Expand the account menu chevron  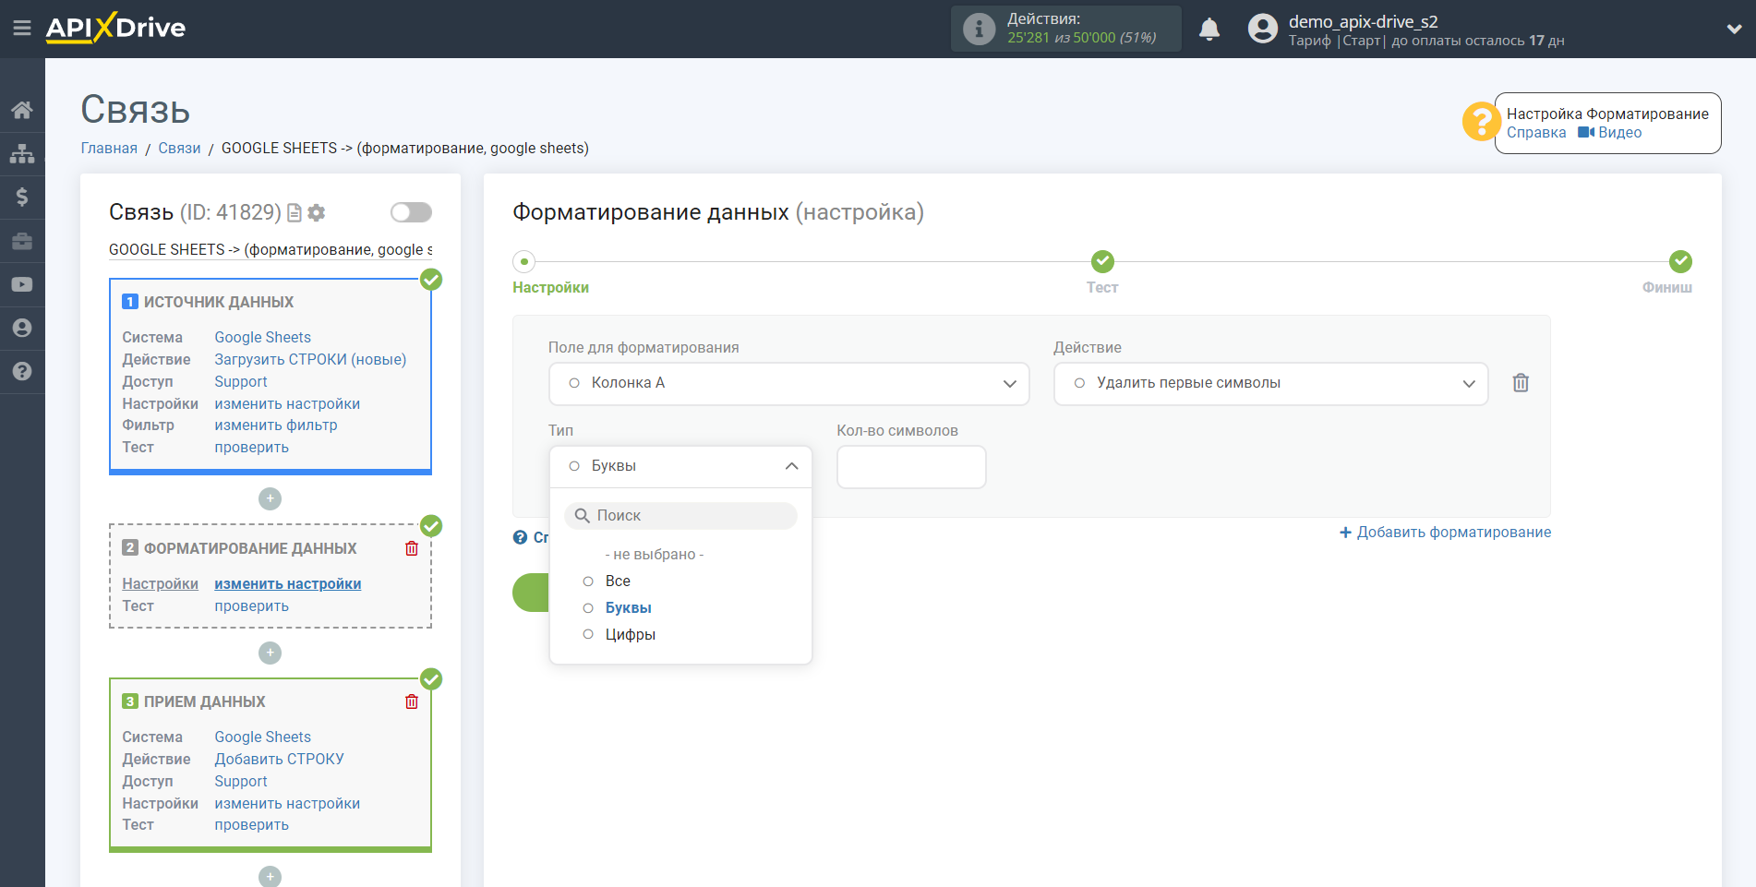1734,29
